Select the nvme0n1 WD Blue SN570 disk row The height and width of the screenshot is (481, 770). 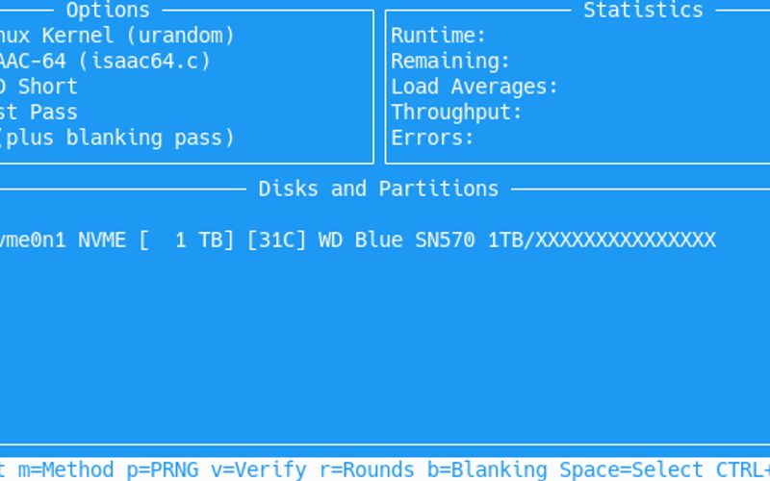click(356, 240)
